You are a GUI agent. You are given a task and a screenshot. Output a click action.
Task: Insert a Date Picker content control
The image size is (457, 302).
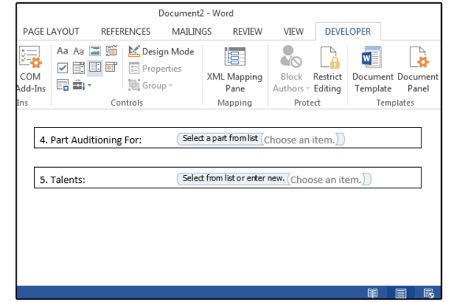click(x=111, y=67)
